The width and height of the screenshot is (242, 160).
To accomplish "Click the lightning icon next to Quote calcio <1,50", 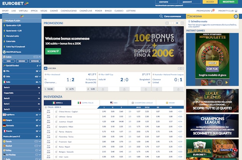I will tap(4, 25).
